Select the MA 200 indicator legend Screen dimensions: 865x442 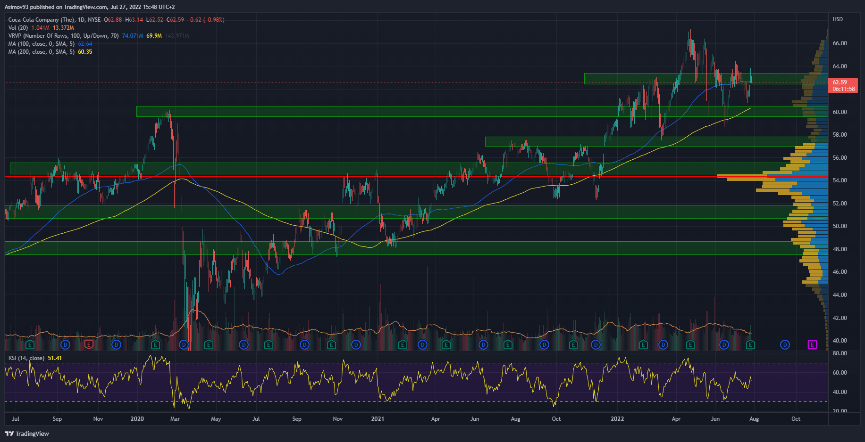click(41, 52)
